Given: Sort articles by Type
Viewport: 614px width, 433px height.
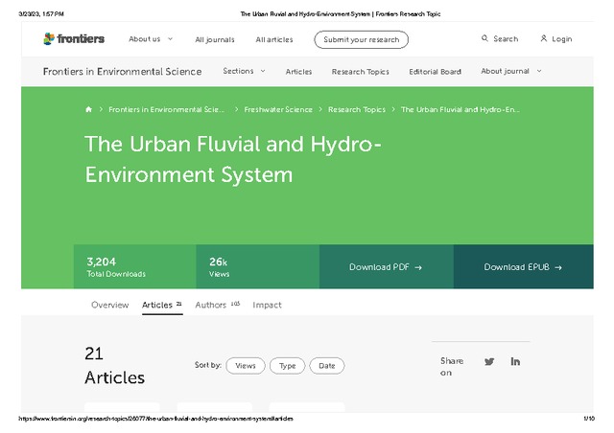Looking at the screenshot, I should tap(287, 366).
